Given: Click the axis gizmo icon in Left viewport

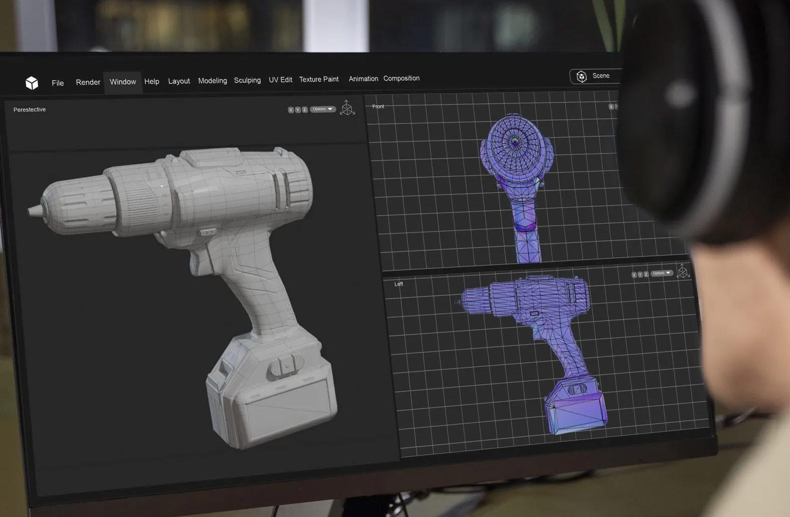Looking at the screenshot, I should pos(683,271).
